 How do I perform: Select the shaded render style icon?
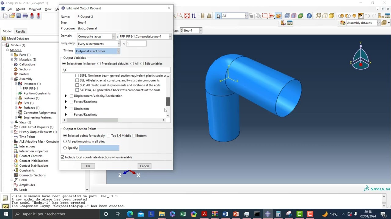(x=331, y=16)
